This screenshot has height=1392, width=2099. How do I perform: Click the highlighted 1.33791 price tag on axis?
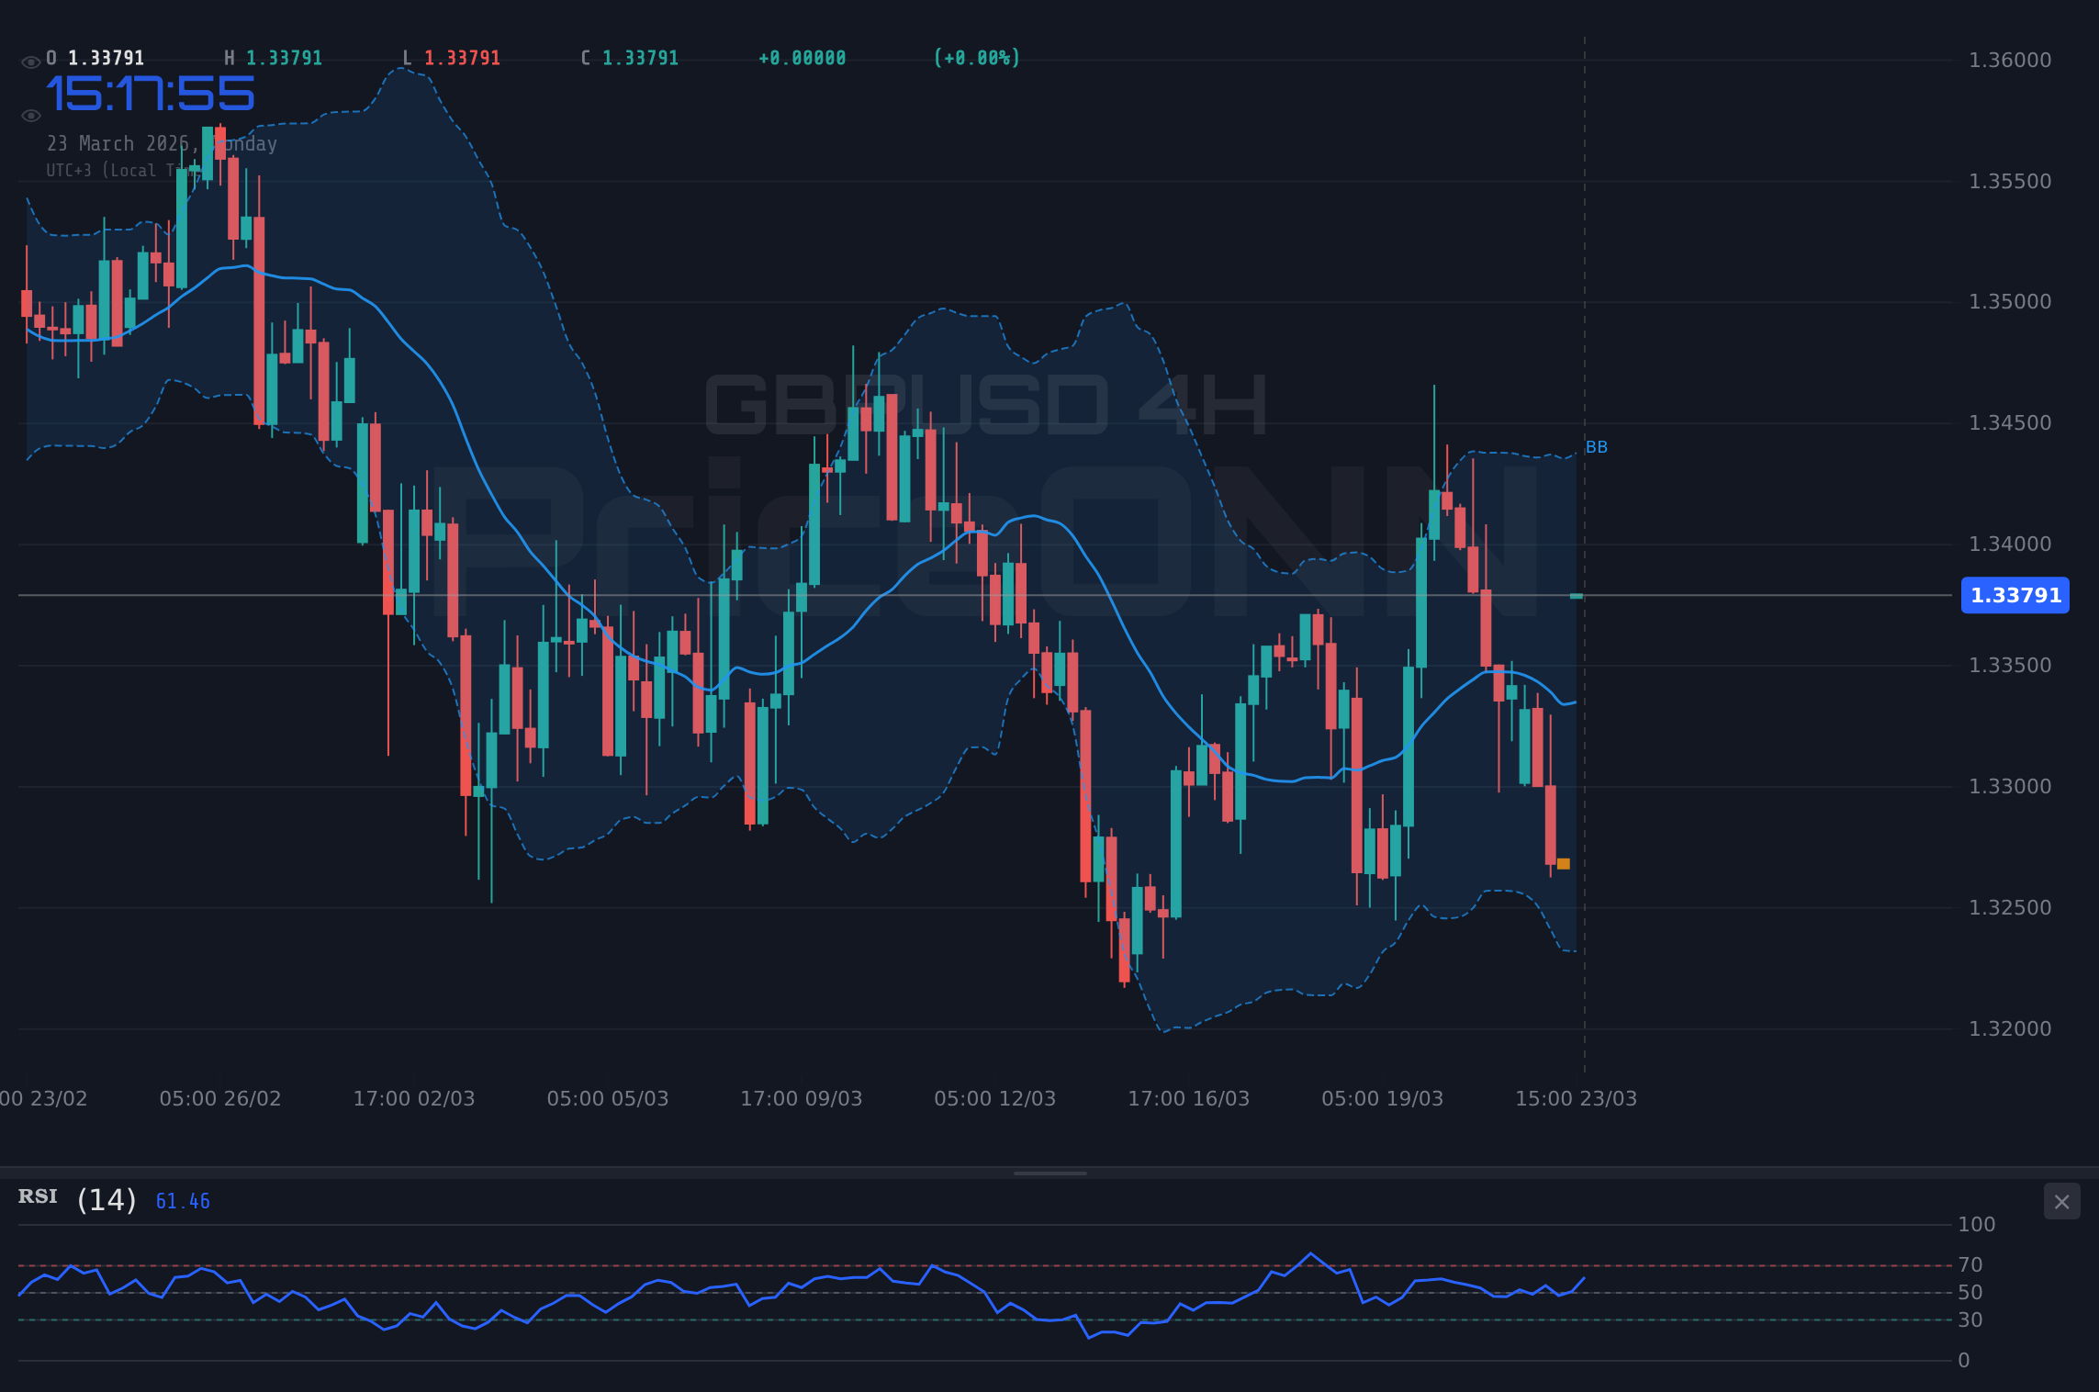coord(2015,596)
